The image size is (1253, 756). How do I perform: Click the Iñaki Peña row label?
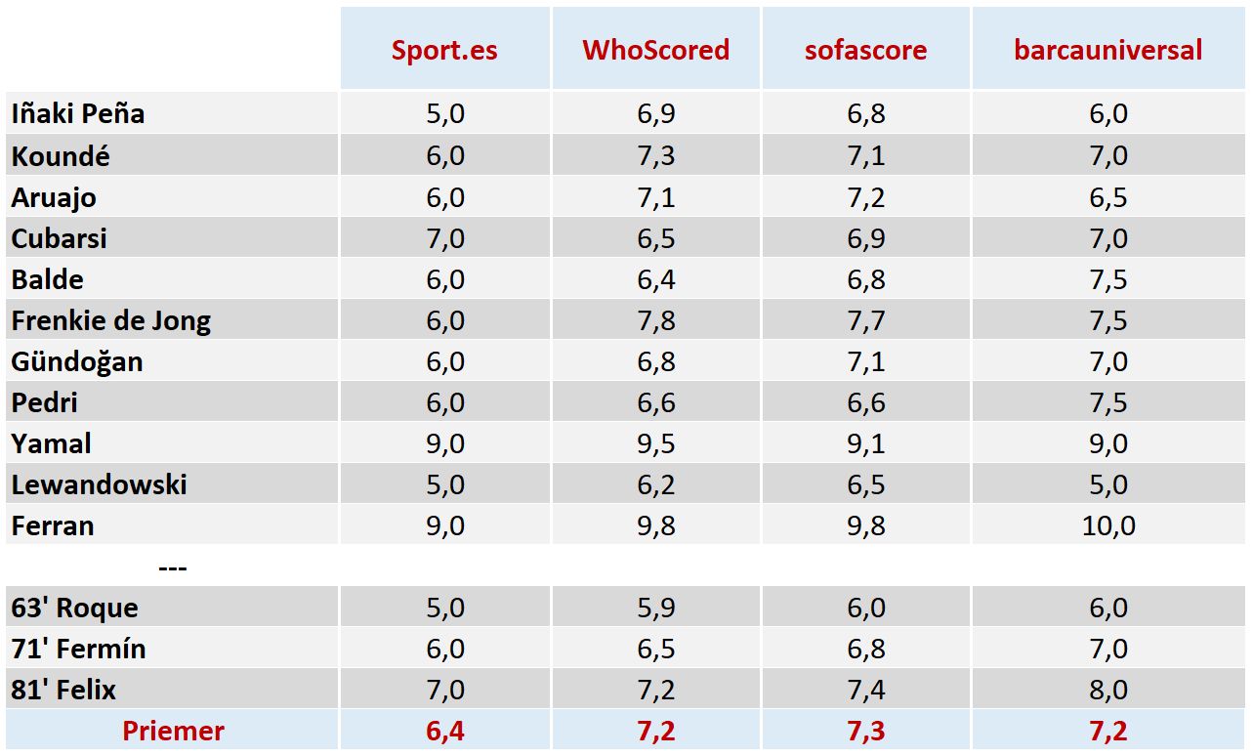click(78, 113)
